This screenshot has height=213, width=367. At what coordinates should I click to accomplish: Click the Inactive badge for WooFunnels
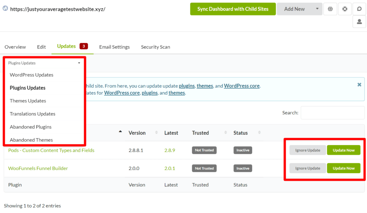tap(243, 168)
